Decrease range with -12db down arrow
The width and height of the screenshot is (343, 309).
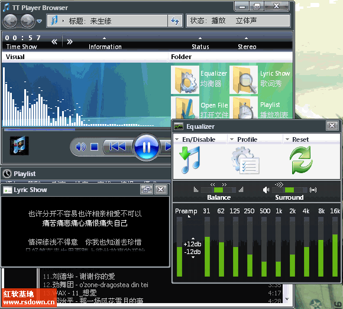(193, 258)
